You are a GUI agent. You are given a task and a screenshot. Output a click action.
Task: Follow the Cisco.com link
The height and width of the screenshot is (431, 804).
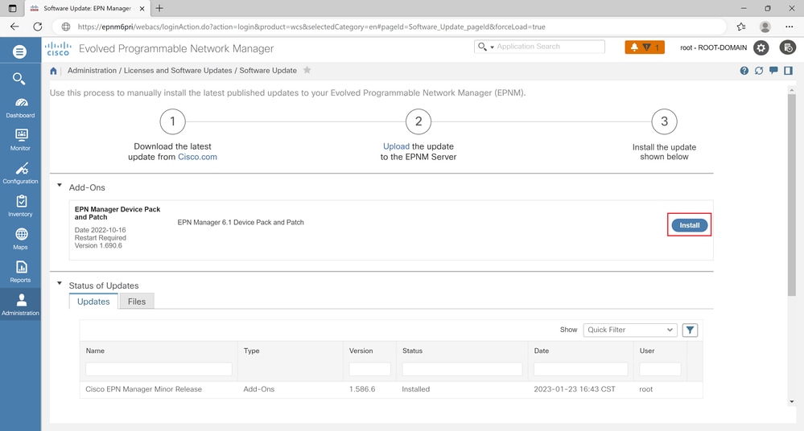tap(197, 157)
